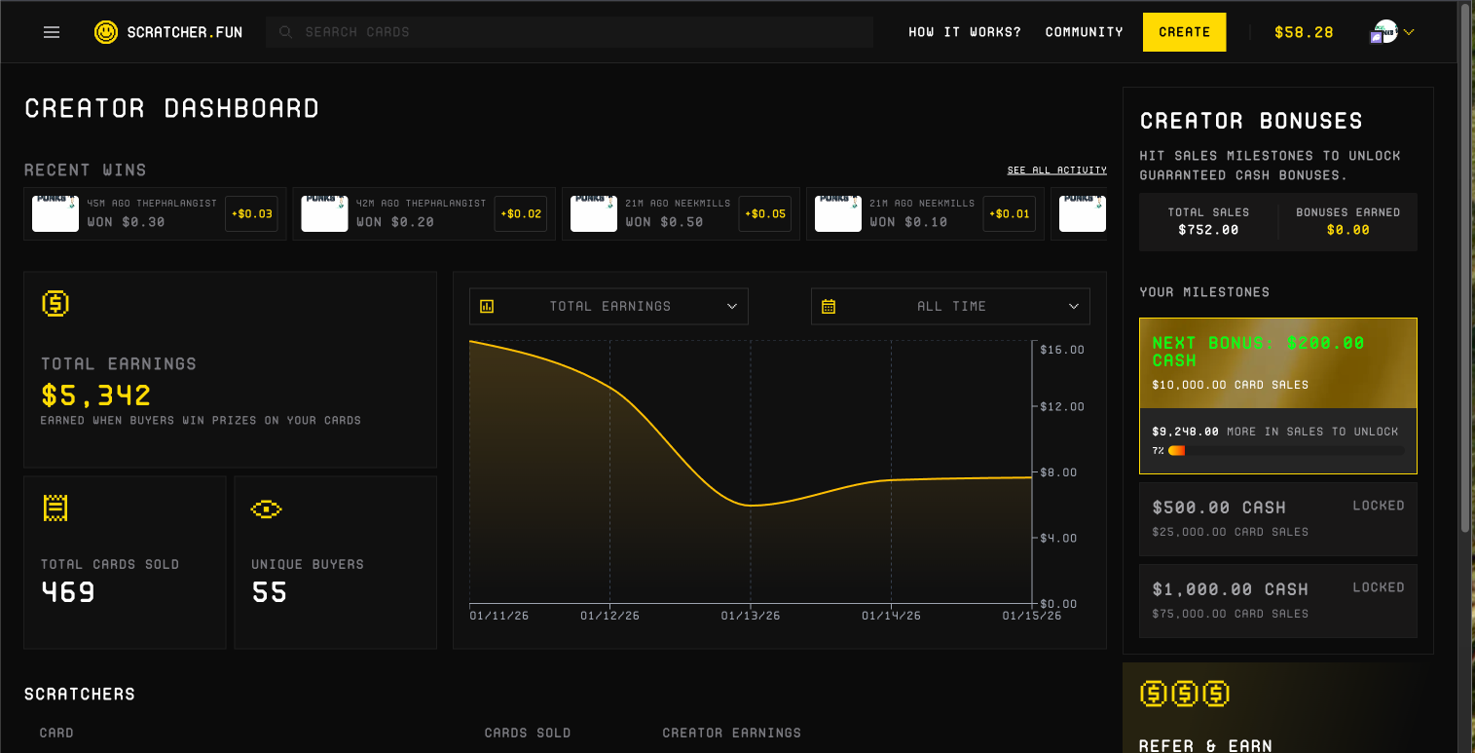The height and width of the screenshot is (753, 1475).
Task: Open the NeekMills won $0.50 card thumbnail
Action: pos(594,213)
